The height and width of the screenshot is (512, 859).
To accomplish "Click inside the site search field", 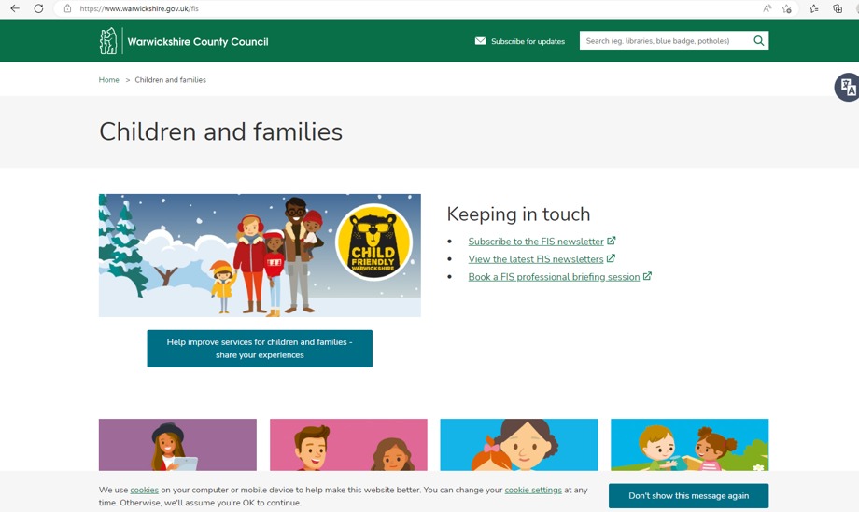I will tap(663, 41).
